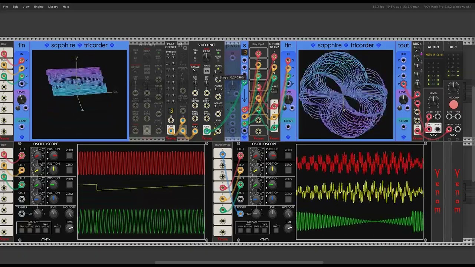This screenshot has height=267, width=475.
Task: Click the LEVEL knob on the tout module
Action: click(403, 99)
